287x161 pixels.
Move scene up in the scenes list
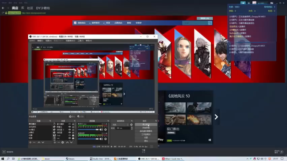pos(39,142)
